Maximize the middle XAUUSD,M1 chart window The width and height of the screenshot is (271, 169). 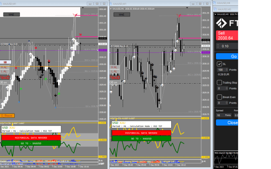point(200,3)
